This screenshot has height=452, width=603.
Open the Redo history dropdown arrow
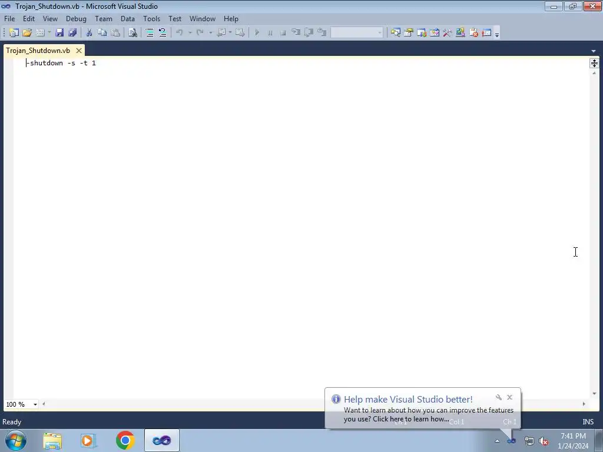pos(210,33)
